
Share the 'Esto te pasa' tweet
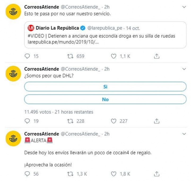click(157, 56)
